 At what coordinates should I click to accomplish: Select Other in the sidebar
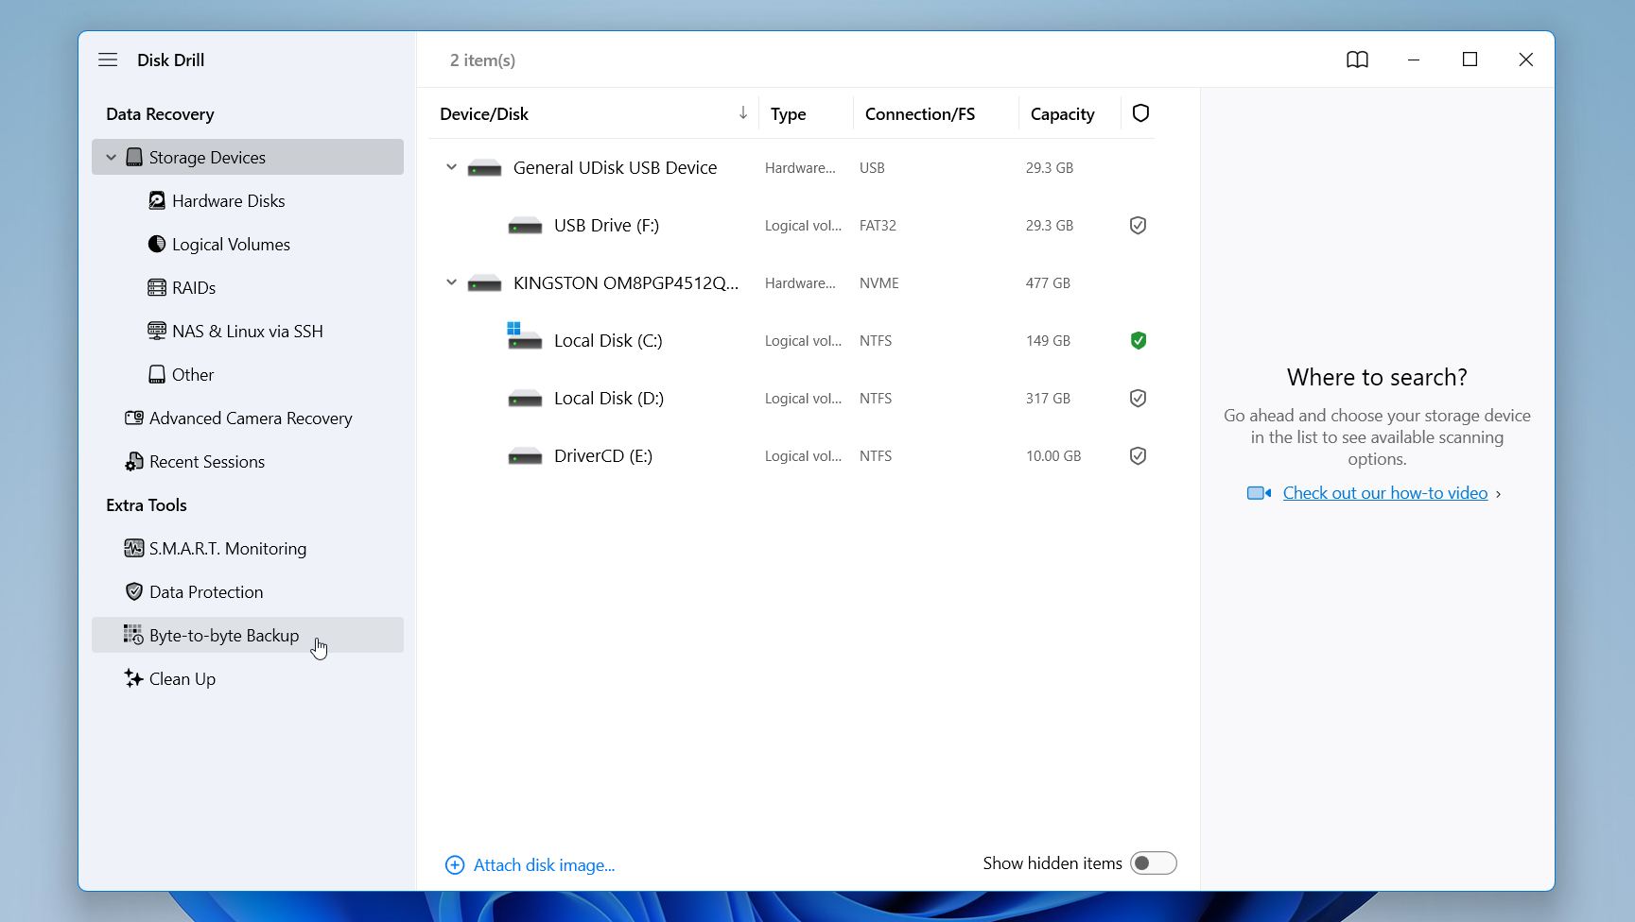click(x=193, y=374)
